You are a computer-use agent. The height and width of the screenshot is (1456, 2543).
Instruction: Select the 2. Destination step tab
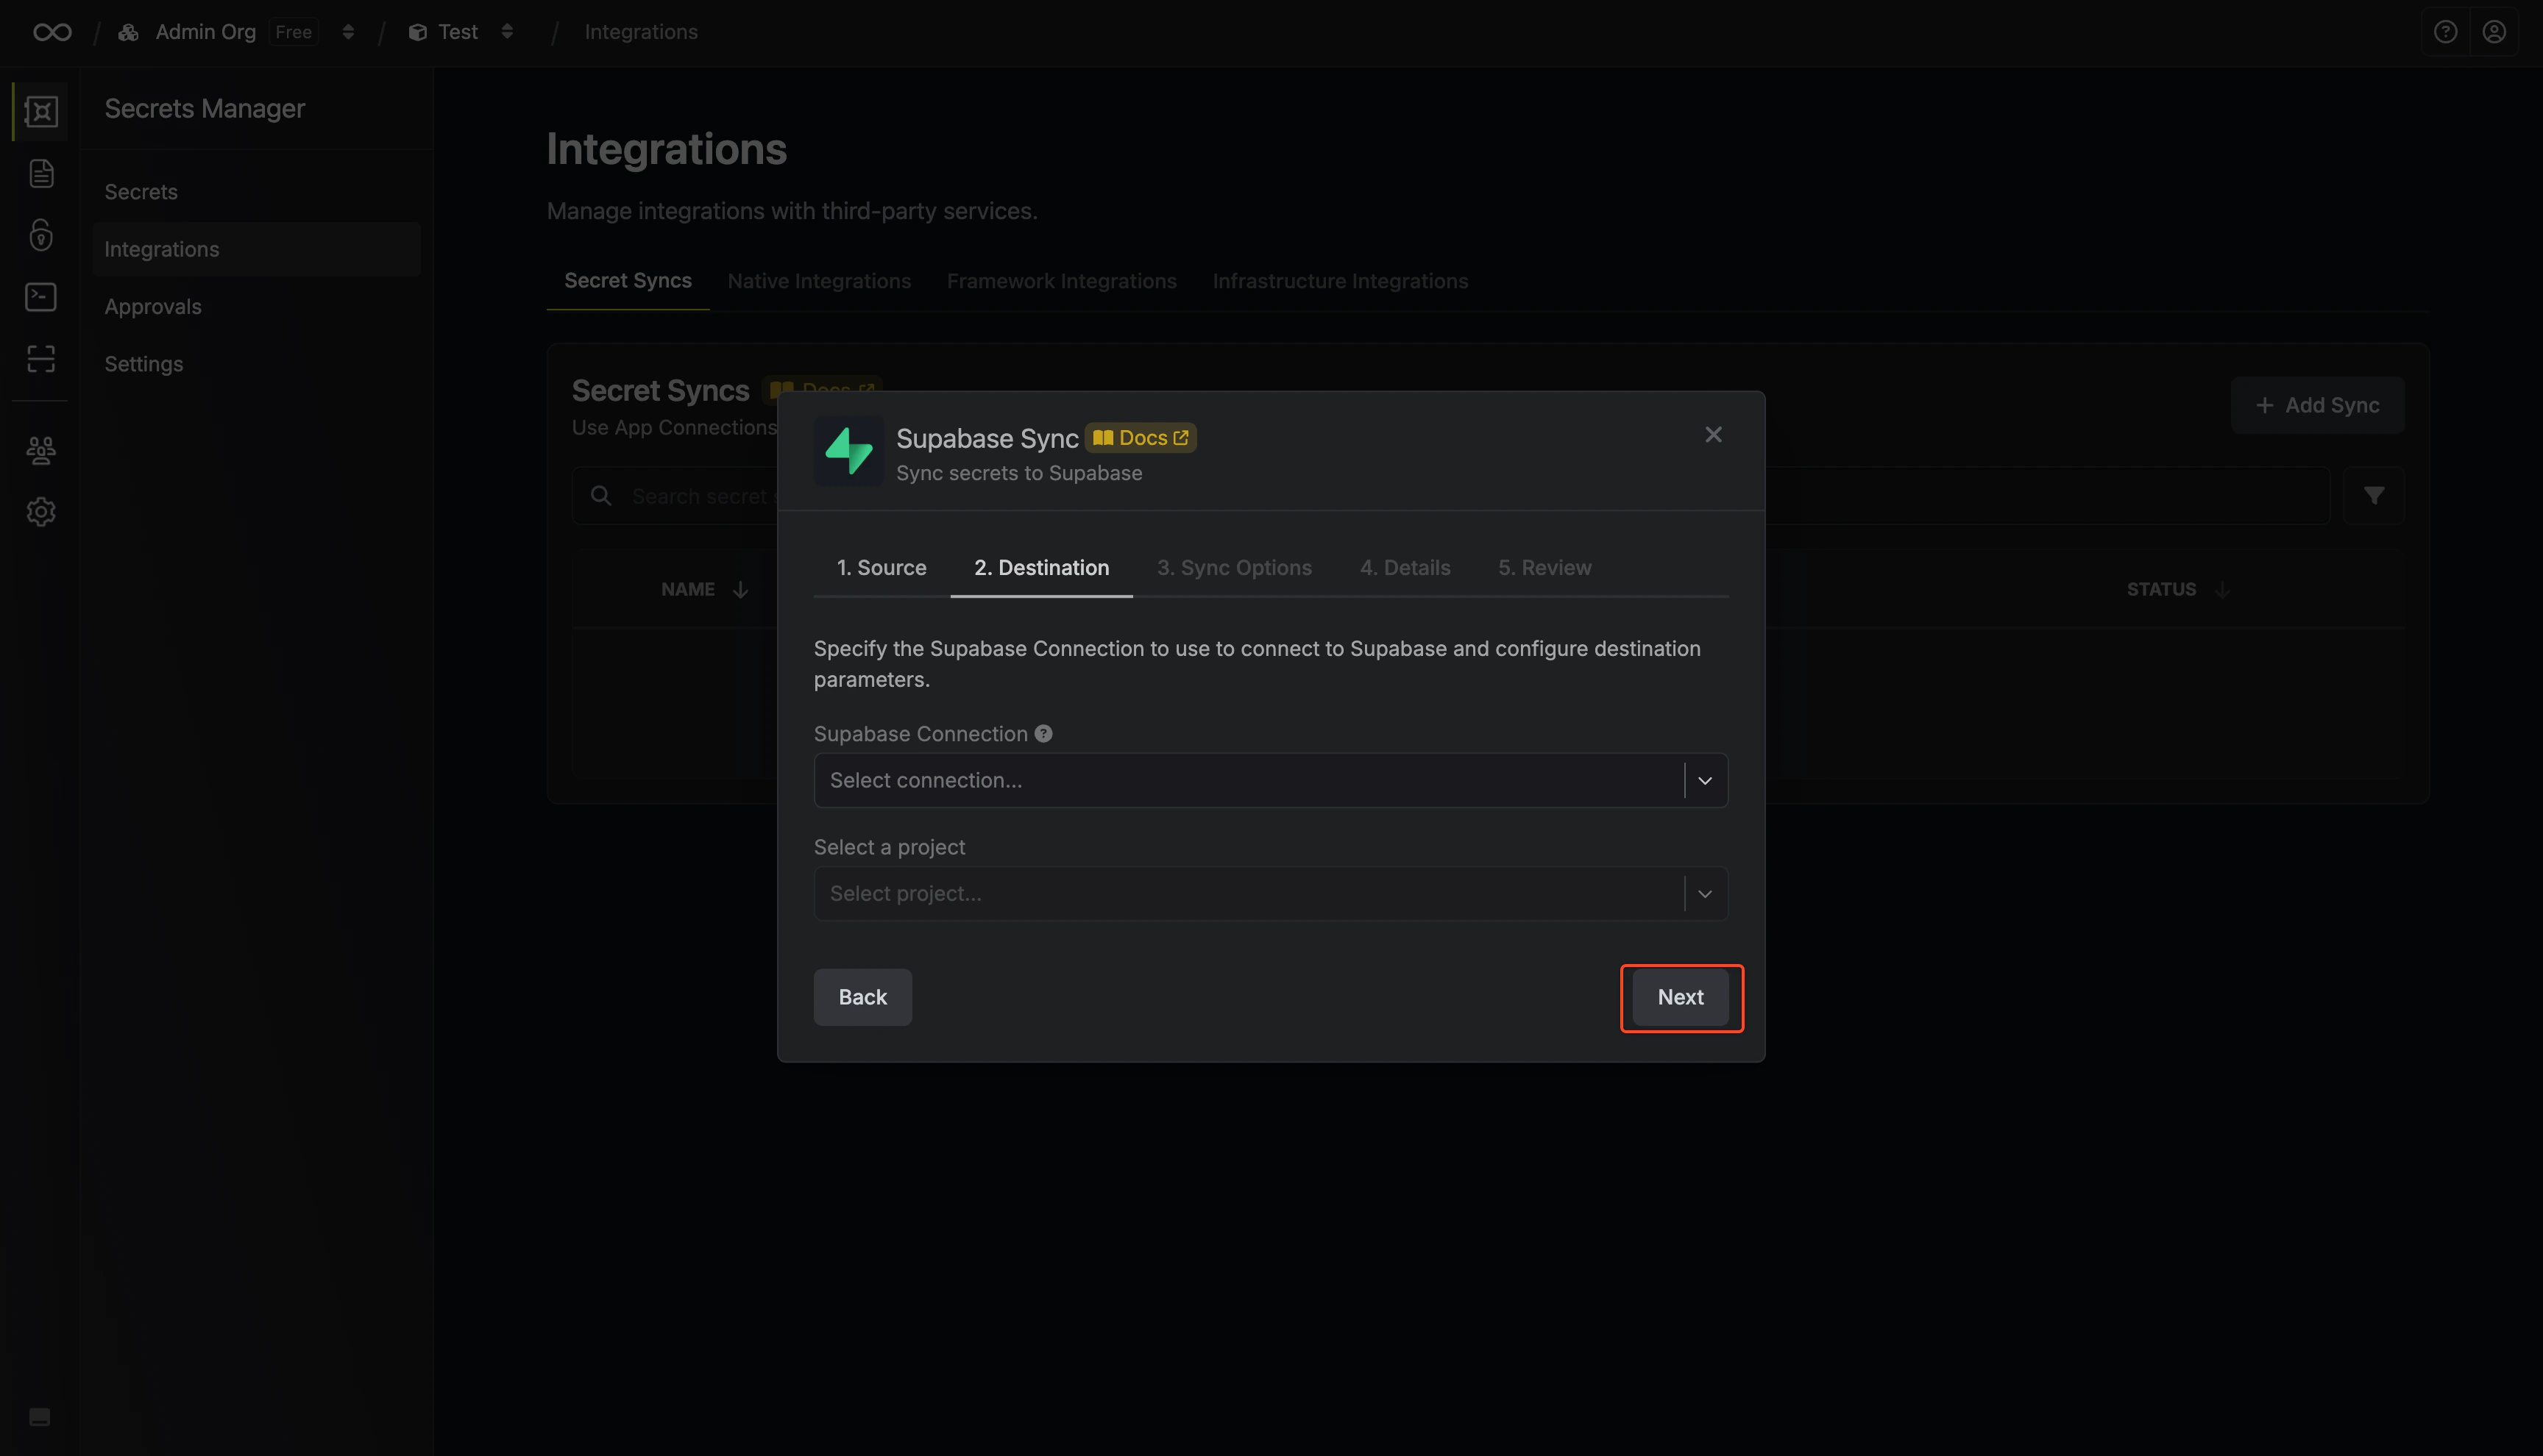[1041, 567]
